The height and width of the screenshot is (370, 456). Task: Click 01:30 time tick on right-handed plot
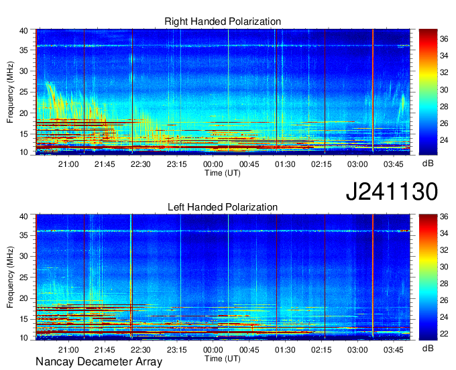pyautogui.click(x=285, y=164)
